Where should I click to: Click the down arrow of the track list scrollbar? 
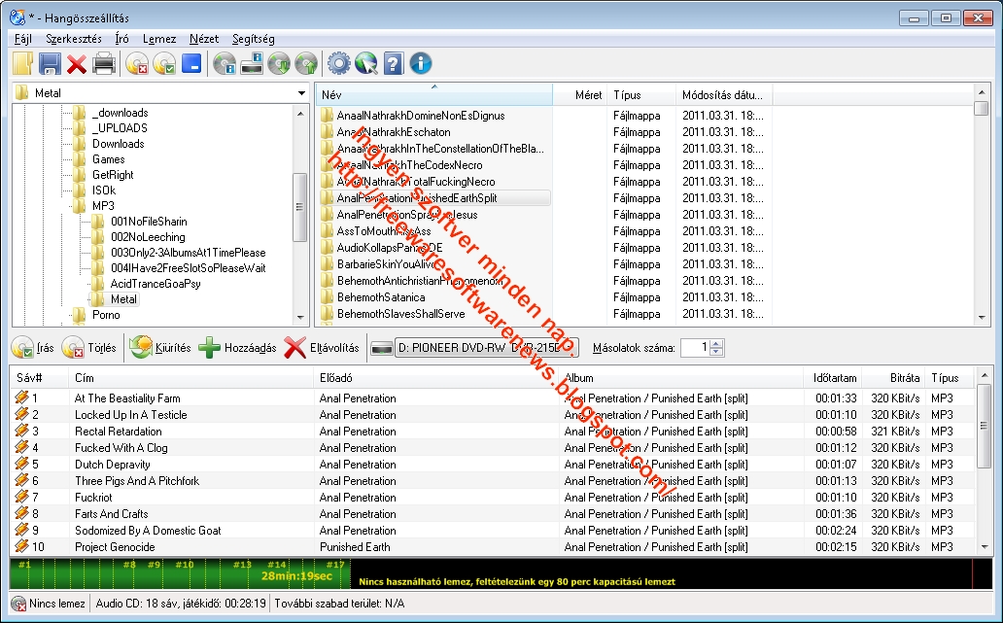pyautogui.click(x=984, y=547)
